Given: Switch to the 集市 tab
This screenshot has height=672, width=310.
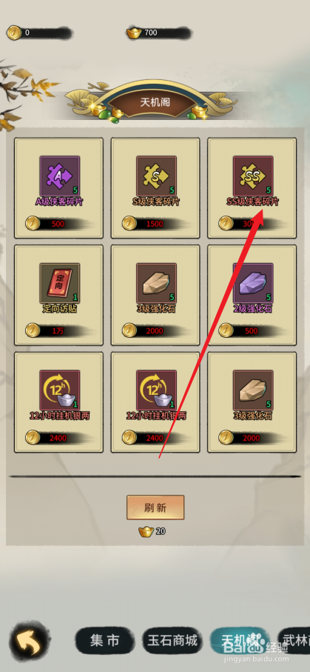Looking at the screenshot, I should click(105, 641).
